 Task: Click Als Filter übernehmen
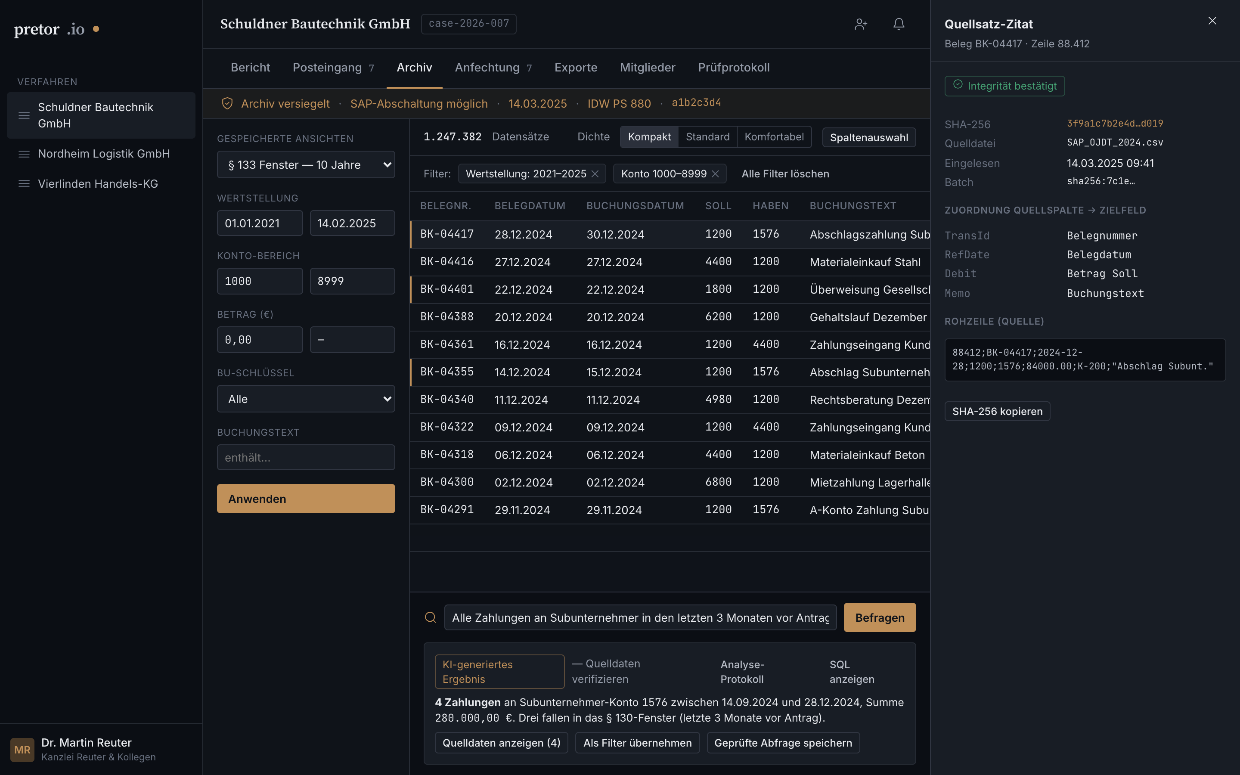(637, 743)
